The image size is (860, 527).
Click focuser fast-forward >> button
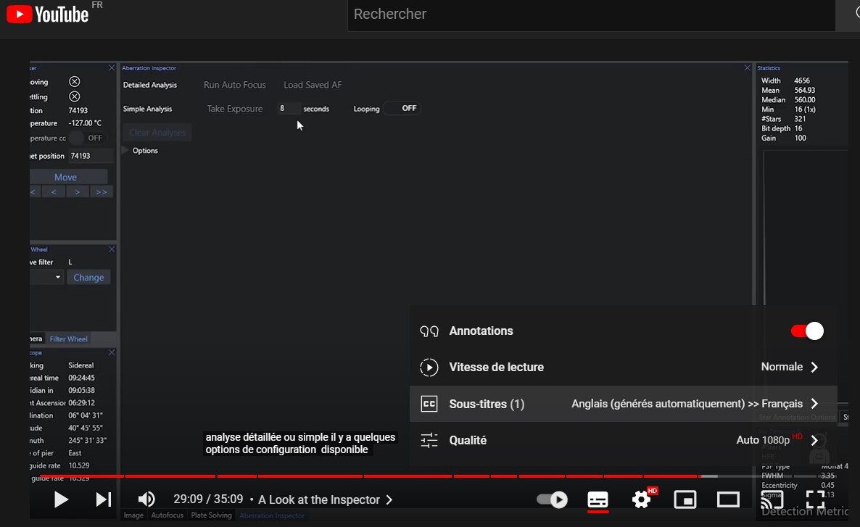point(102,192)
